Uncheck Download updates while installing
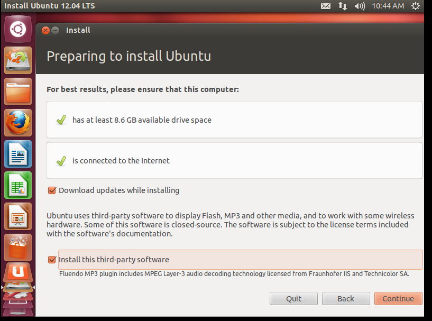The image size is (432, 321). pyautogui.click(x=52, y=190)
